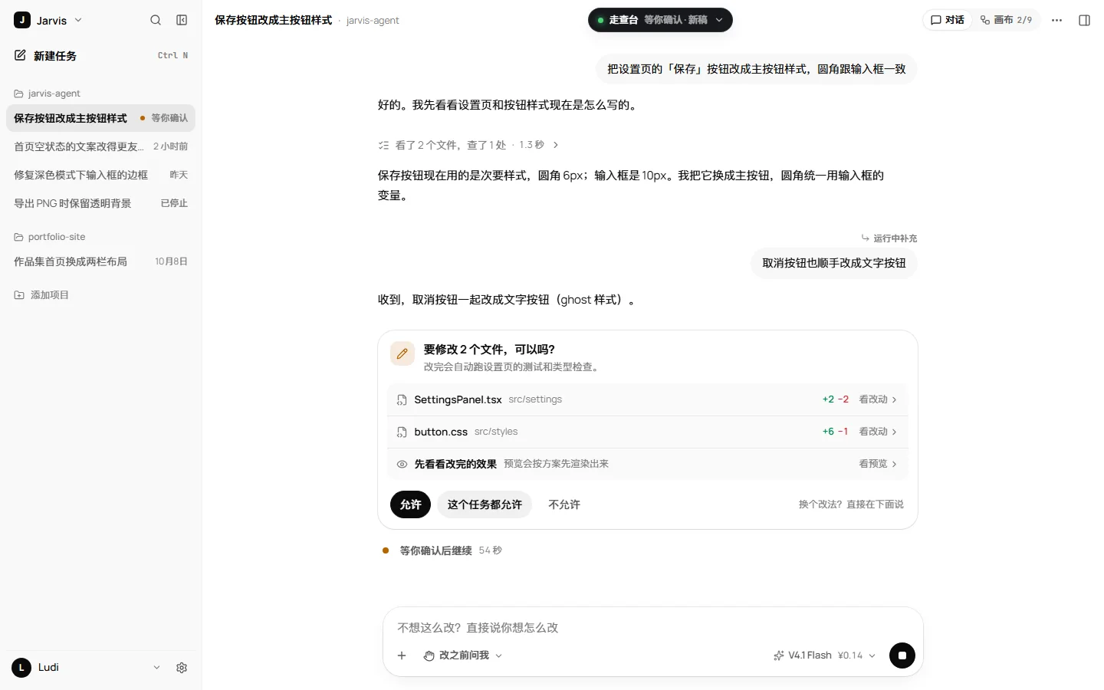Click the button.css file icon
Image resolution: width=1104 pixels, height=690 pixels.
click(402, 432)
